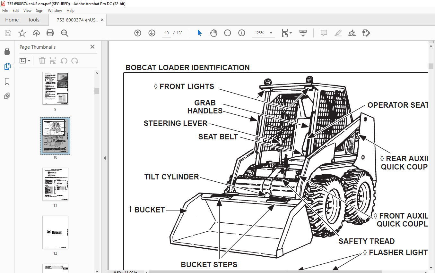
Task: Go to next page arrow
Action: [x=152, y=33]
